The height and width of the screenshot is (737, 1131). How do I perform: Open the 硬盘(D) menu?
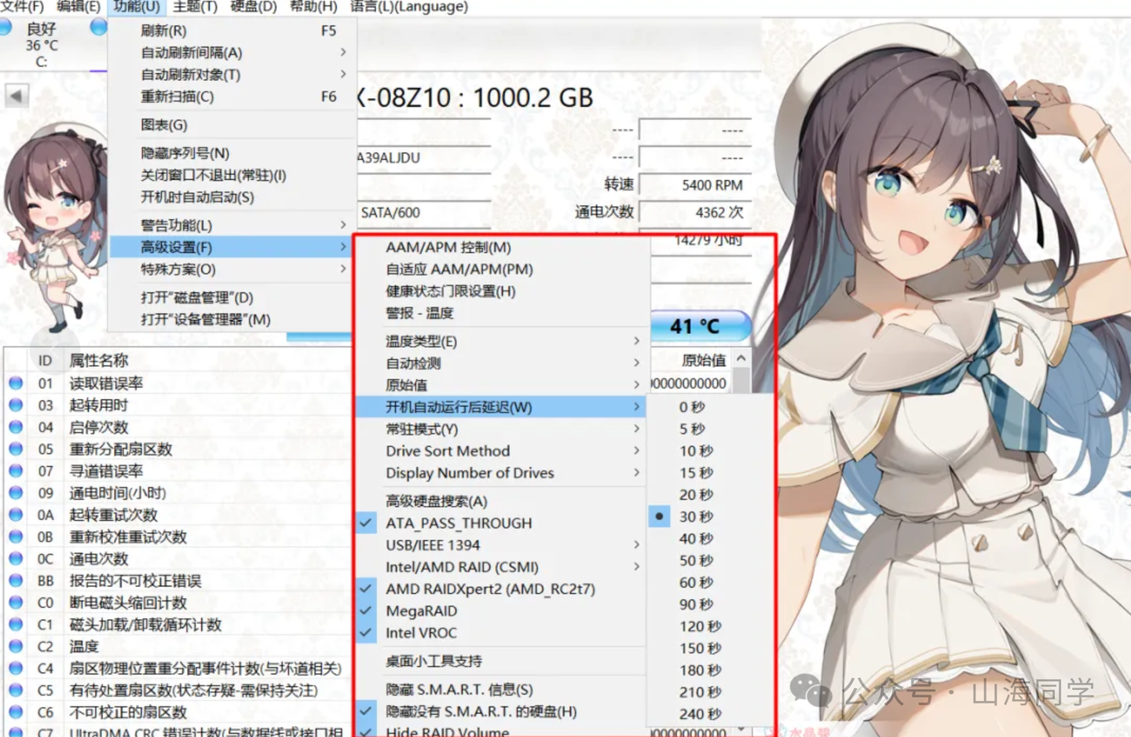pyautogui.click(x=253, y=7)
